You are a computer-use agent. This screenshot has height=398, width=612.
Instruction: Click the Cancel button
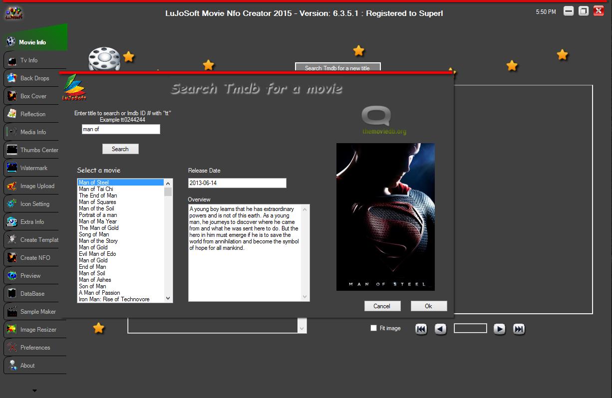click(x=382, y=306)
